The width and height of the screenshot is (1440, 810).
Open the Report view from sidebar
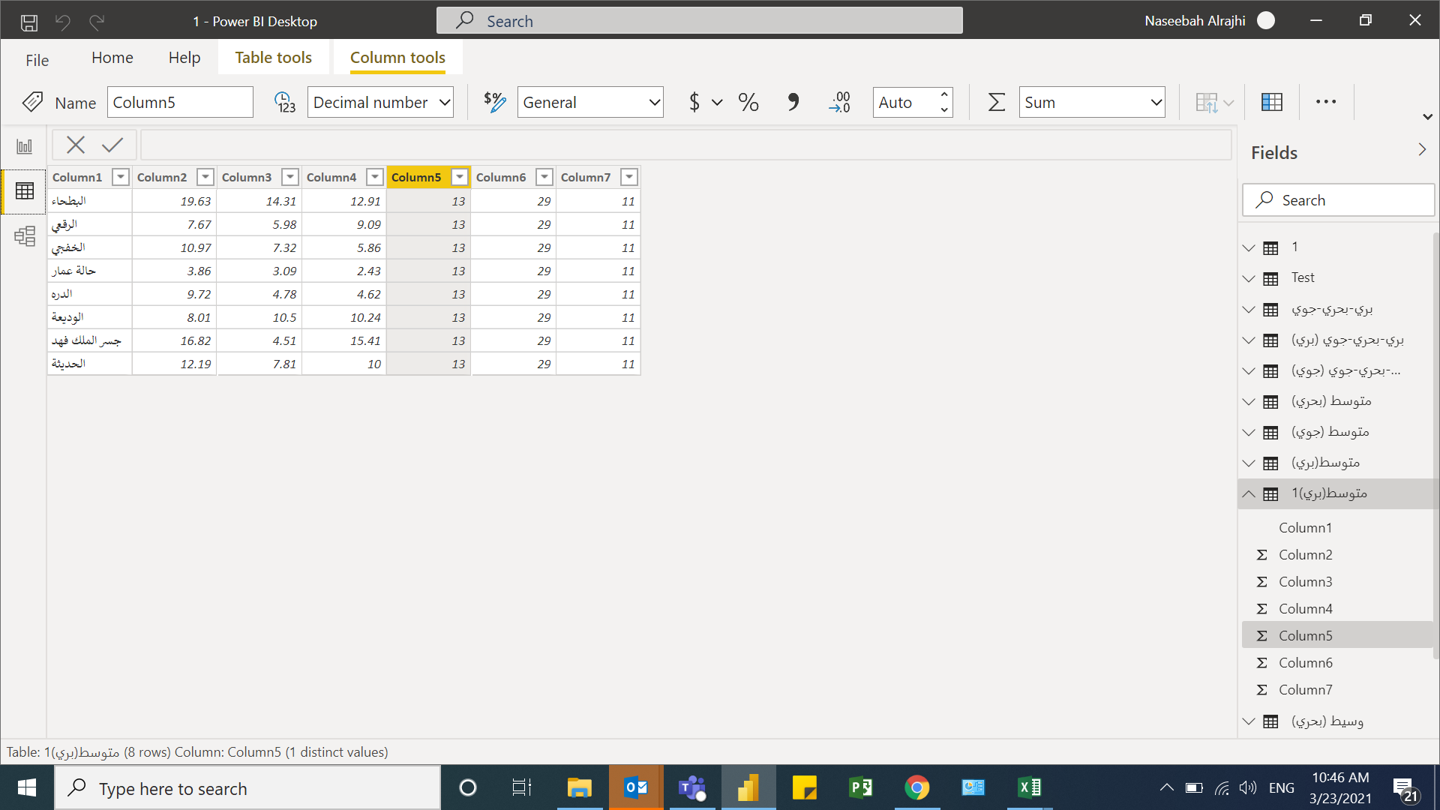point(25,146)
